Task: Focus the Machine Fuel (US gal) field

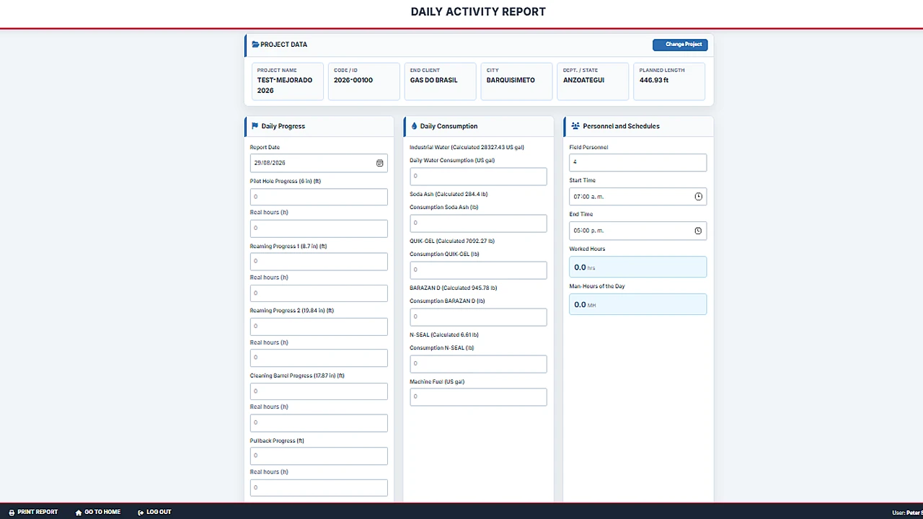Action: (478, 396)
